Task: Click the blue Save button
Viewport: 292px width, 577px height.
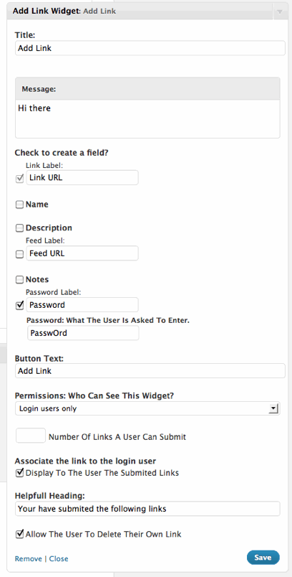Action: [263, 558]
